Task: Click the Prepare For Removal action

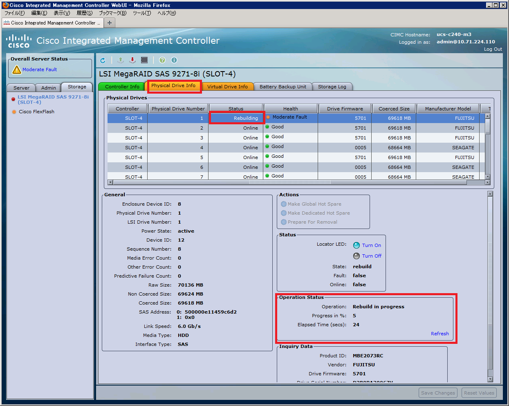Action: pos(312,222)
